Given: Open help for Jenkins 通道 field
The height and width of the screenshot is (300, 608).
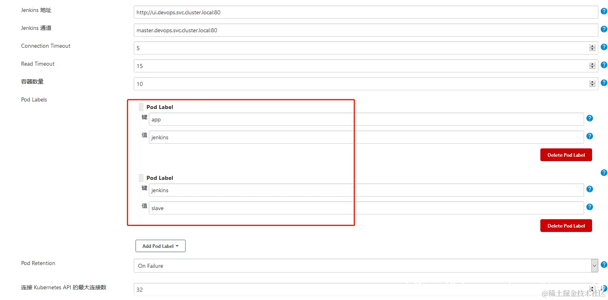Looking at the screenshot, I should 604,29.
